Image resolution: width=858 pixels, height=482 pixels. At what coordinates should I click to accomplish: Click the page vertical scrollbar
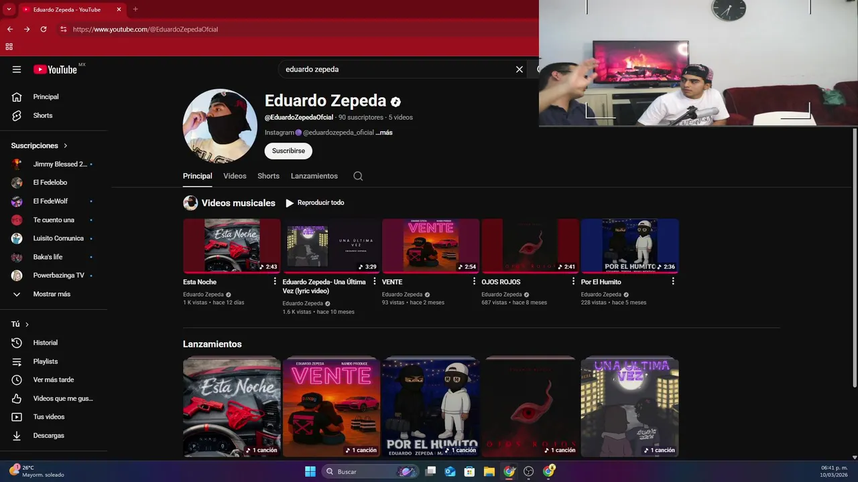pos(854,258)
